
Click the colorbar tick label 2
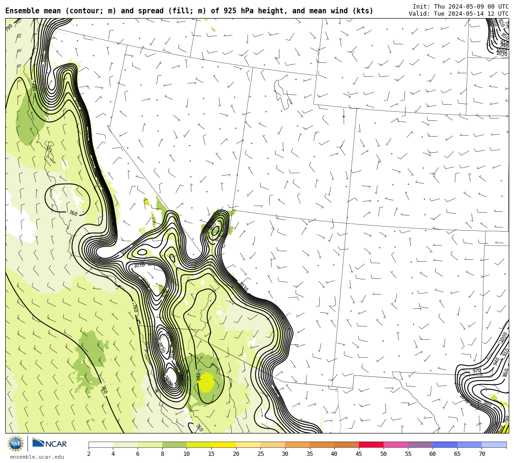tap(89, 454)
